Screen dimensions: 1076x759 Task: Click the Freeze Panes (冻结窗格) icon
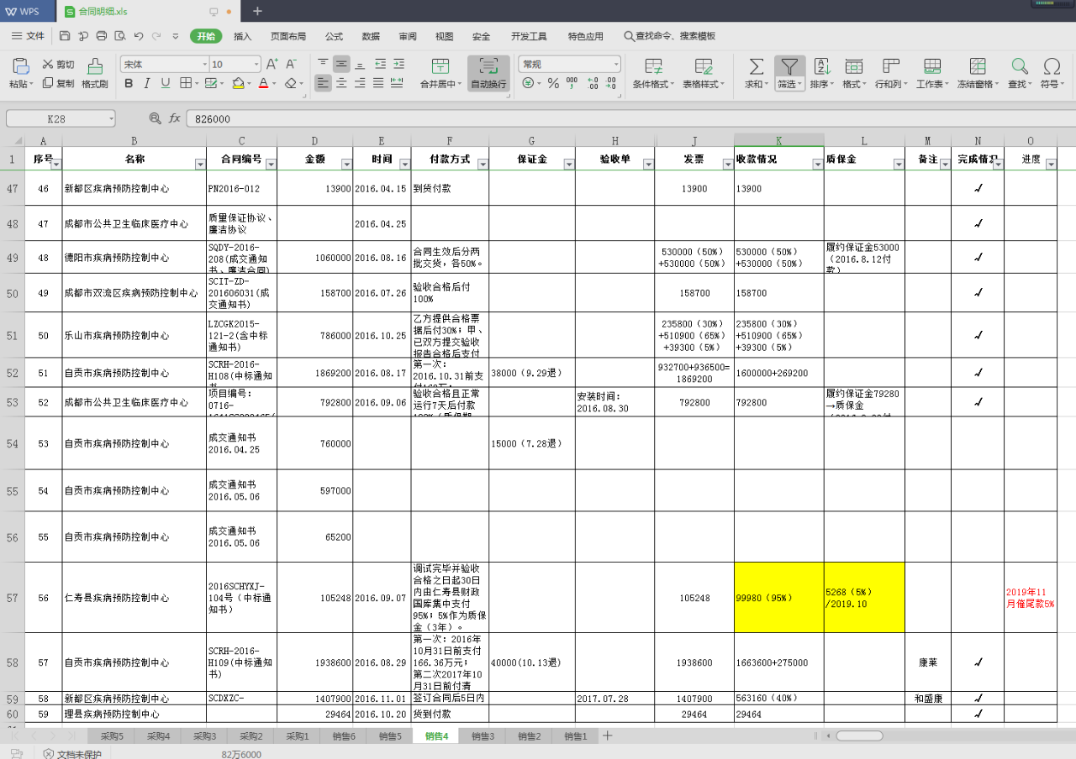pos(978,67)
